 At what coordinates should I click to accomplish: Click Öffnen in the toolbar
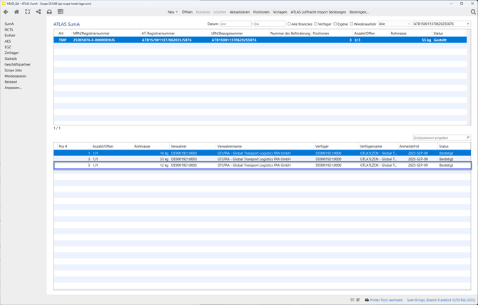(x=187, y=12)
